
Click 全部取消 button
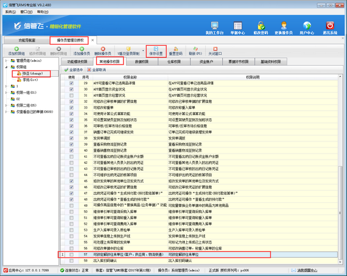tap(96, 70)
